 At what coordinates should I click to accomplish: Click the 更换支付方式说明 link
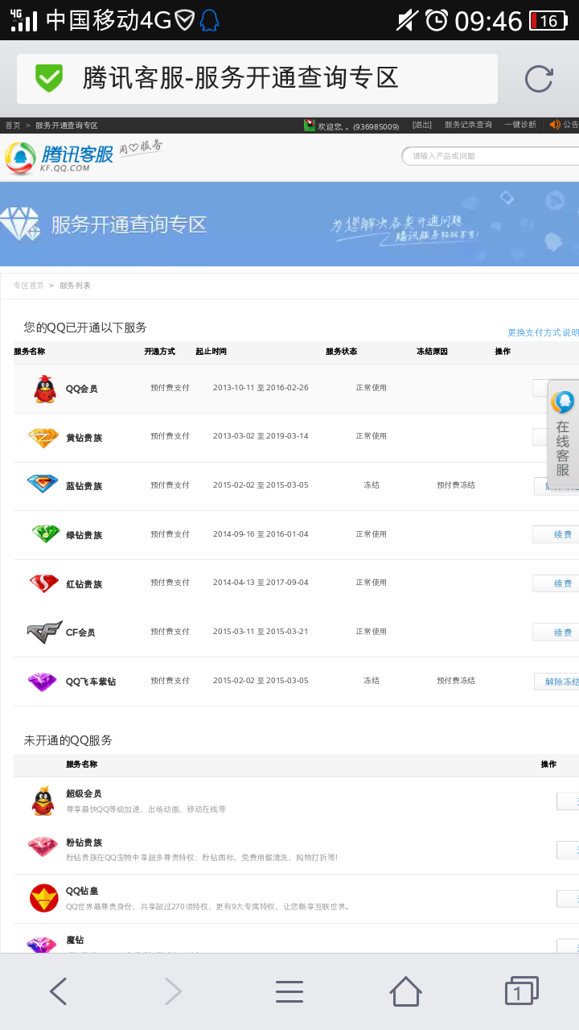pos(543,332)
